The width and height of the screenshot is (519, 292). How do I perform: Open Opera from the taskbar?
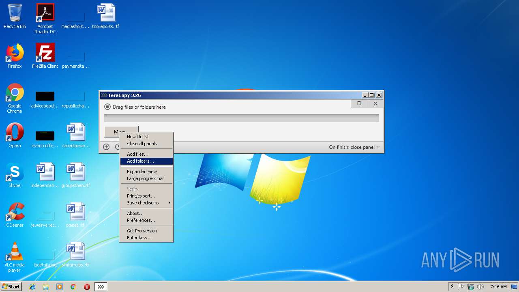coord(87,287)
